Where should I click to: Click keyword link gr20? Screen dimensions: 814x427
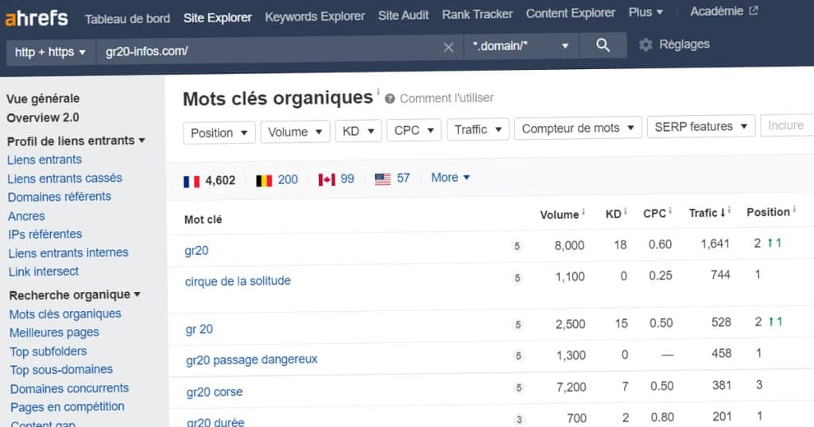(197, 251)
